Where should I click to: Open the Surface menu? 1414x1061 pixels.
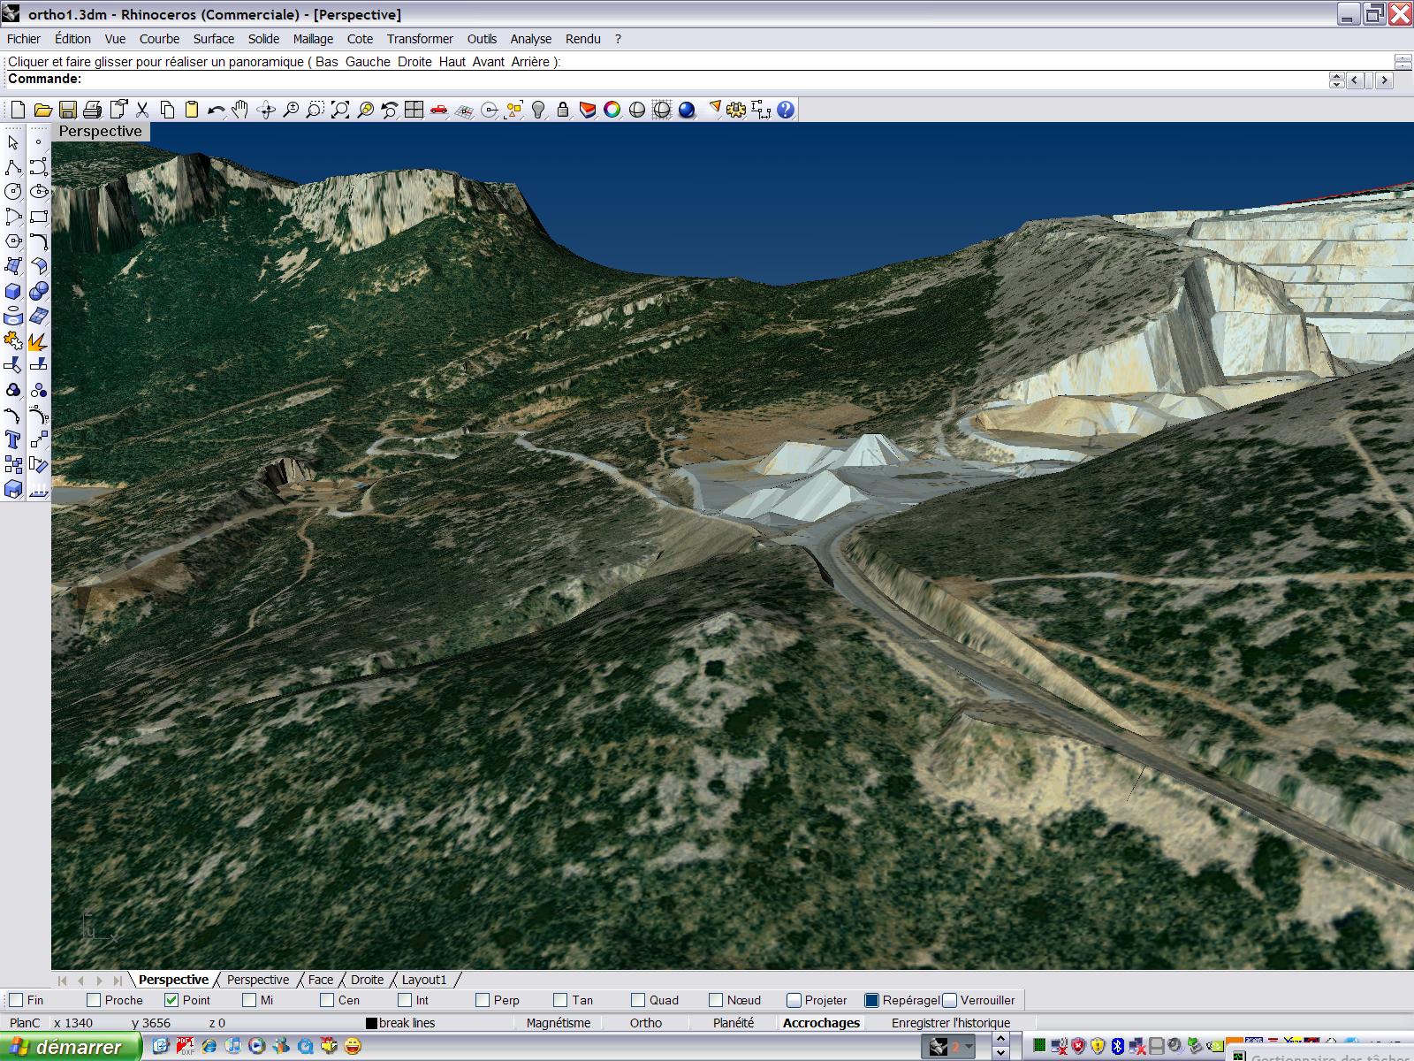point(213,39)
